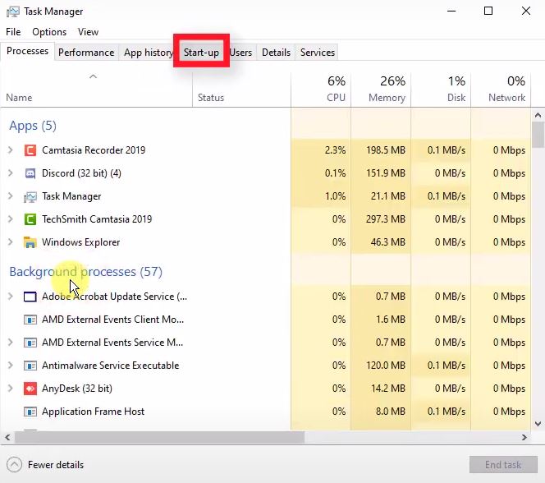The height and width of the screenshot is (483, 545).
Task: Click the vertical scrollbar down arrow
Action: coord(538,423)
